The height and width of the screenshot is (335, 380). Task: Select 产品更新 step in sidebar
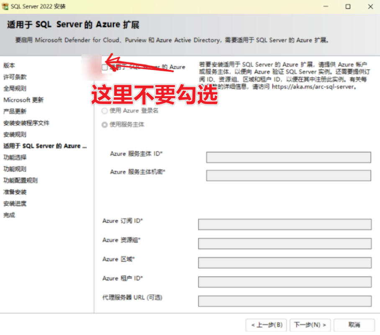(15, 111)
